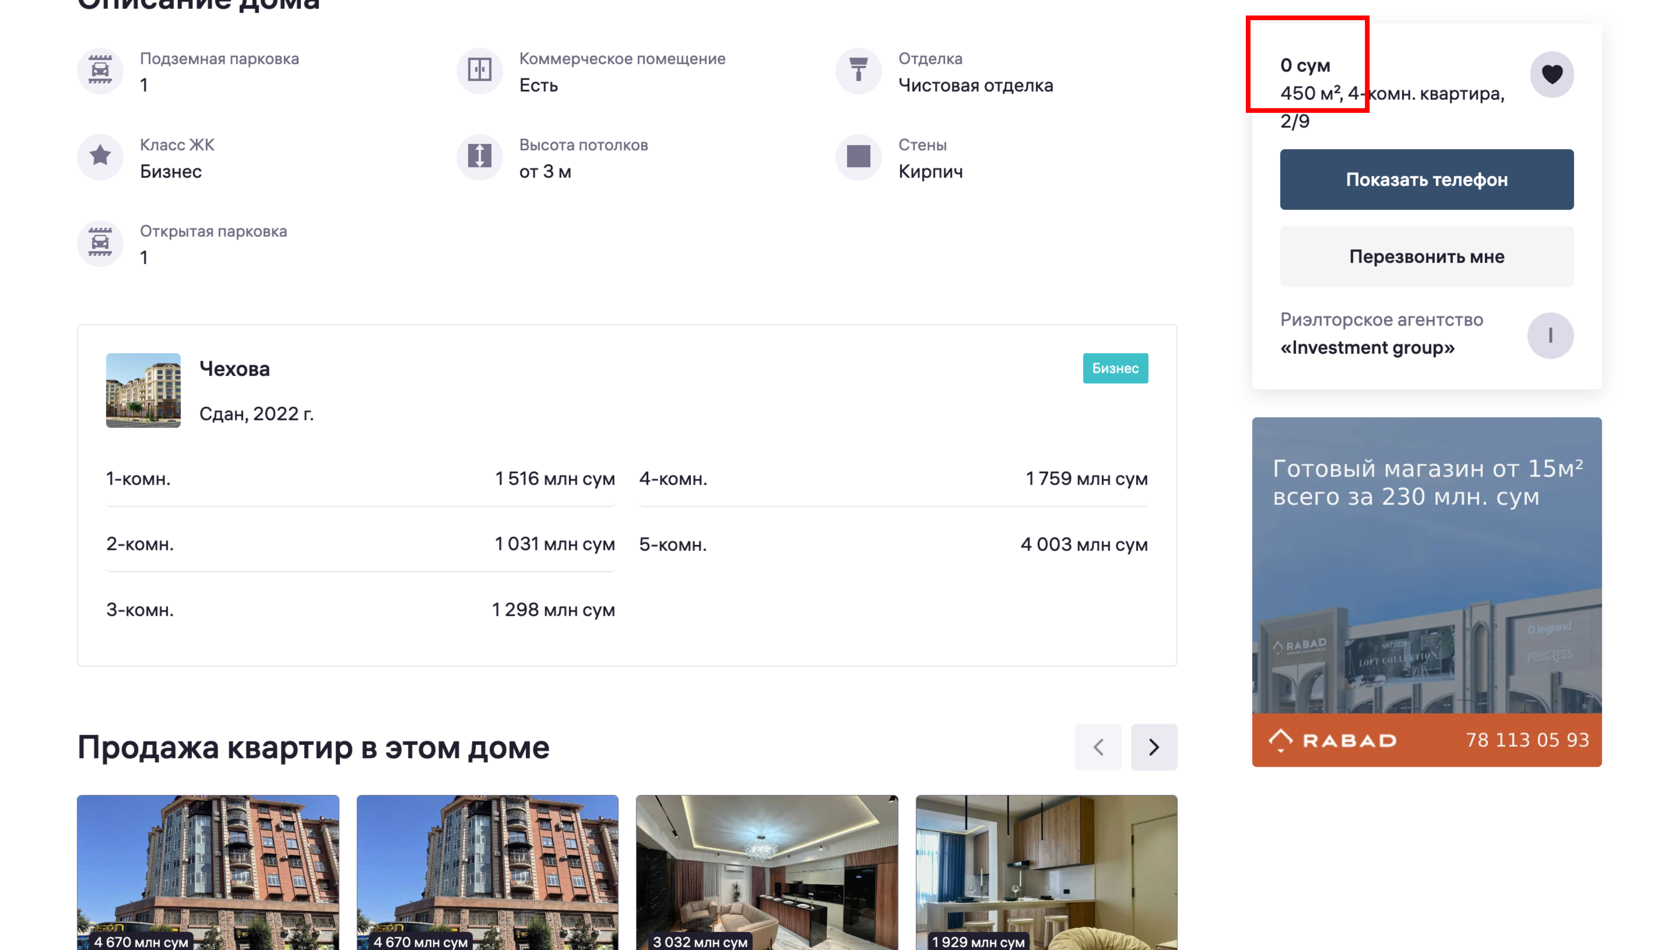Image resolution: width=1679 pixels, height=950 pixels.
Task: Open the first 4 670 млн сум listing
Action: 208,872
